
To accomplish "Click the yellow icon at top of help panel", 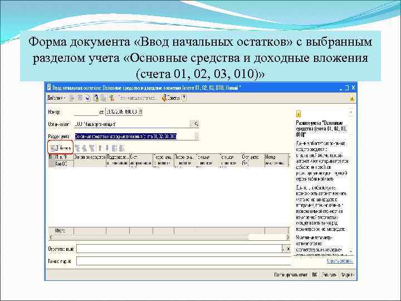I will click(x=299, y=114).
